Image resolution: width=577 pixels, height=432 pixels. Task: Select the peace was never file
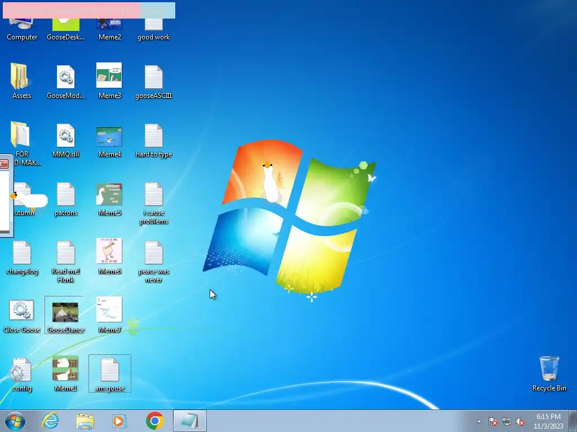click(153, 261)
